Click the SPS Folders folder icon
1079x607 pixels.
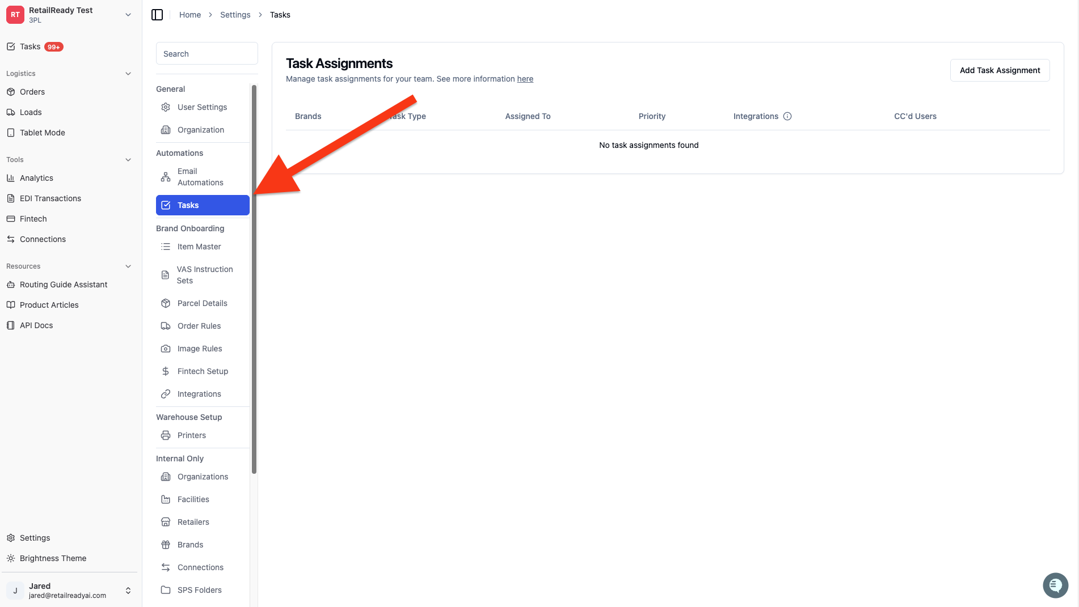point(166,590)
